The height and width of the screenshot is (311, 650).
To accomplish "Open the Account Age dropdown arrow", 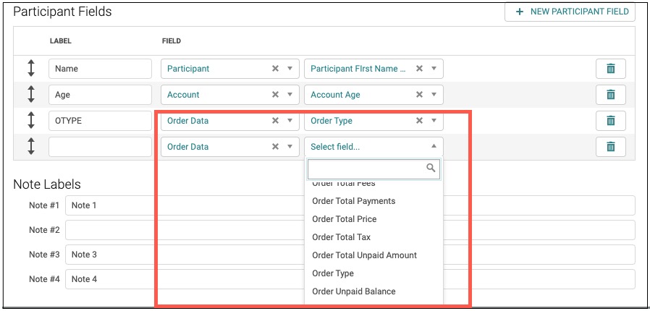I will point(434,95).
